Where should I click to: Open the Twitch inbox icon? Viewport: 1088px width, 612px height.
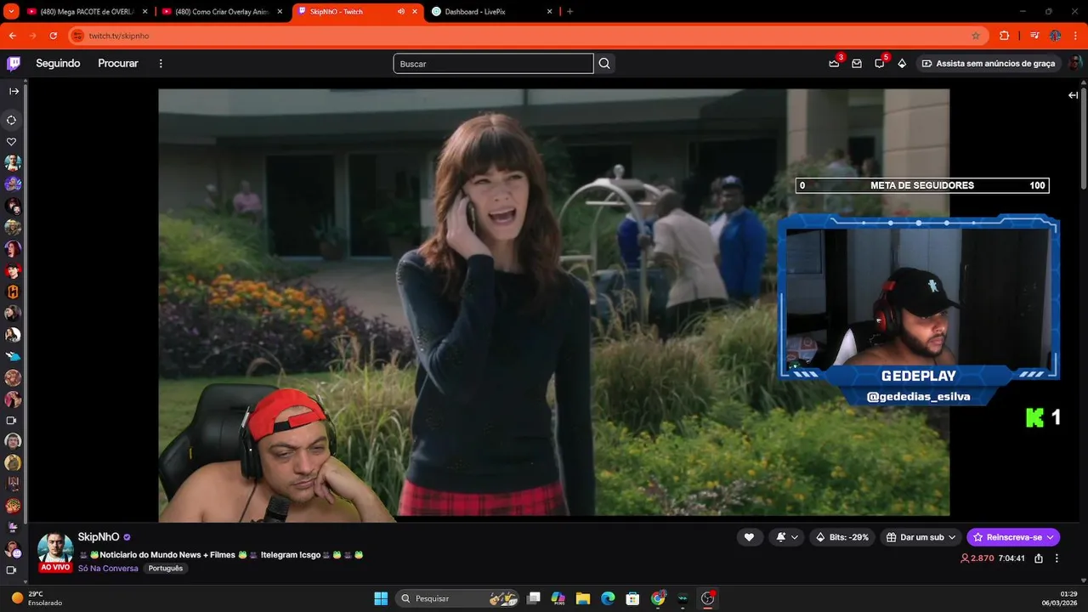pyautogui.click(x=857, y=64)
